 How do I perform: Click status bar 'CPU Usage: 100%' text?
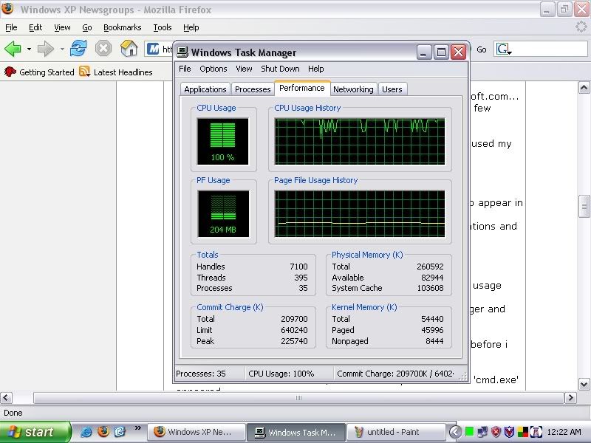pos(281,374)
